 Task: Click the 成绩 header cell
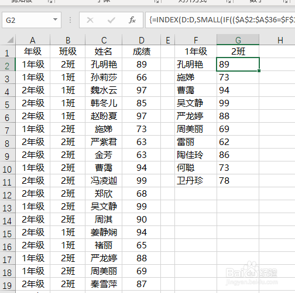point(142,52)
